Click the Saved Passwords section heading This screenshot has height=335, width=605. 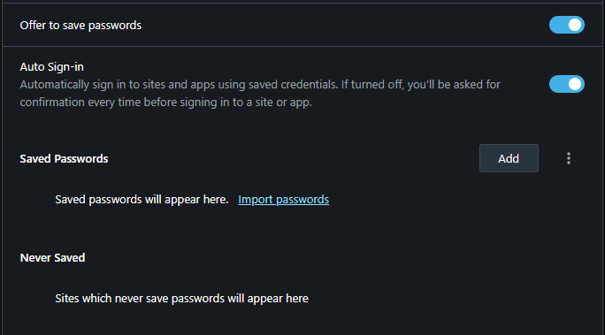pos(64,159)
